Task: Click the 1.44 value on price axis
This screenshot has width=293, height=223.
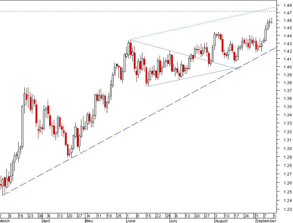Action: pos(287,35)
